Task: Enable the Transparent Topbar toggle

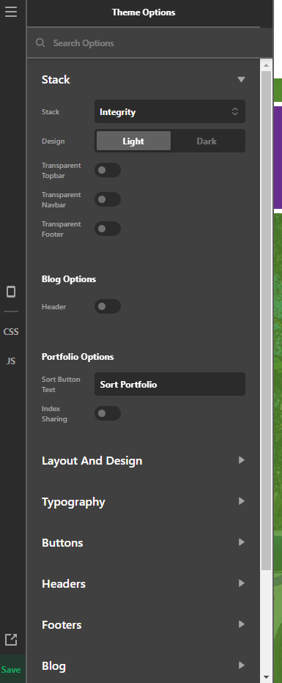Action: tap(108, 170)
